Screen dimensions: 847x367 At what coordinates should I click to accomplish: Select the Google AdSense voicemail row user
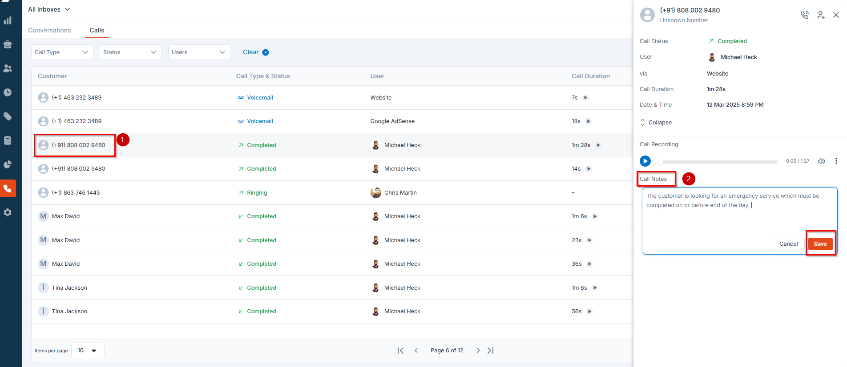click(x=392, y=121)
